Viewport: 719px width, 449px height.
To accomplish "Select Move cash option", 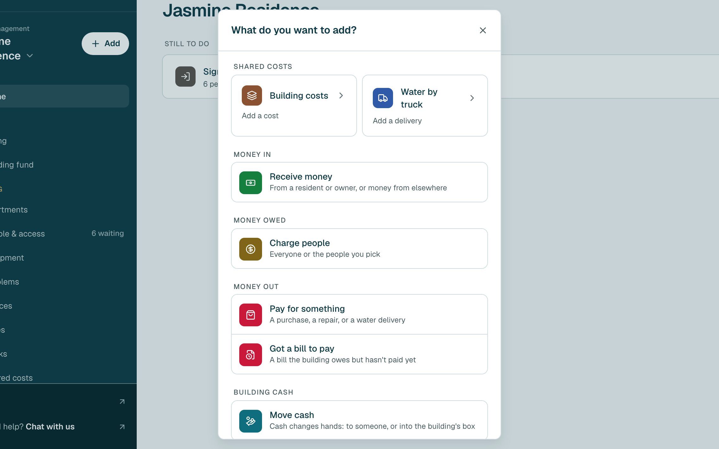I will pos(359,420).
